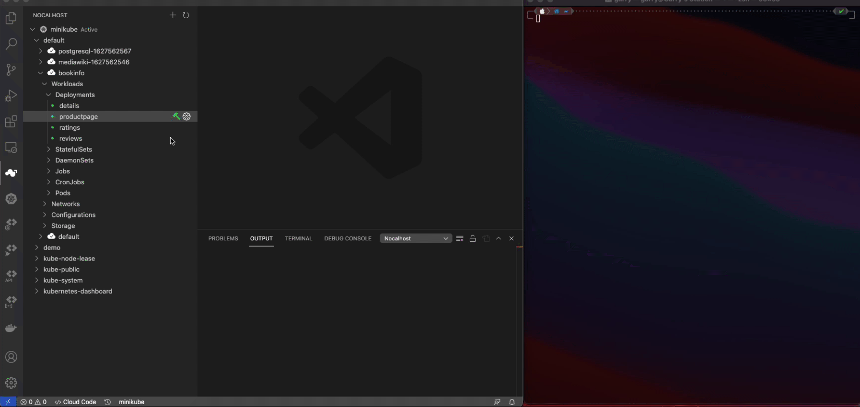The image size is (860, 407).
Task: Expand the Configurations node
Action: point(45,215)
